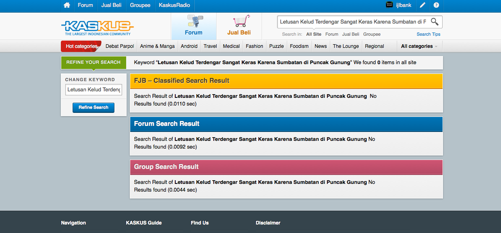The height and width of the screenshot is (233, 501).
Task: Open the Foodism category
Action: [299, 46]
